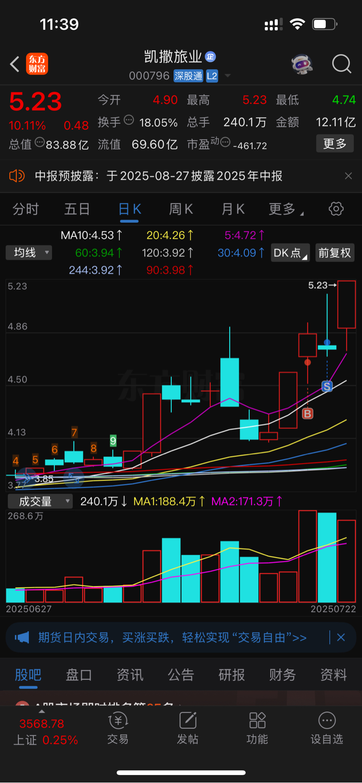Screen dimensions: 362x783
Task: Tap the green 9 sequence marker
Action: click(113, 441)
